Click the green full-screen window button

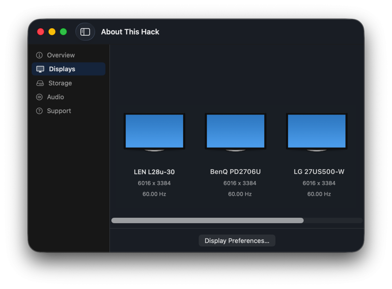coord(64,32)
